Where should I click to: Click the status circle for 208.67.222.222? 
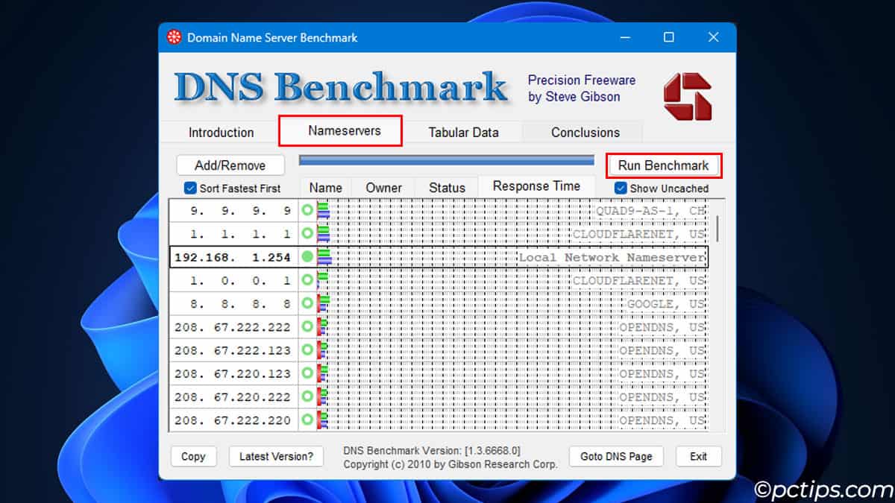tap(307, 326)
